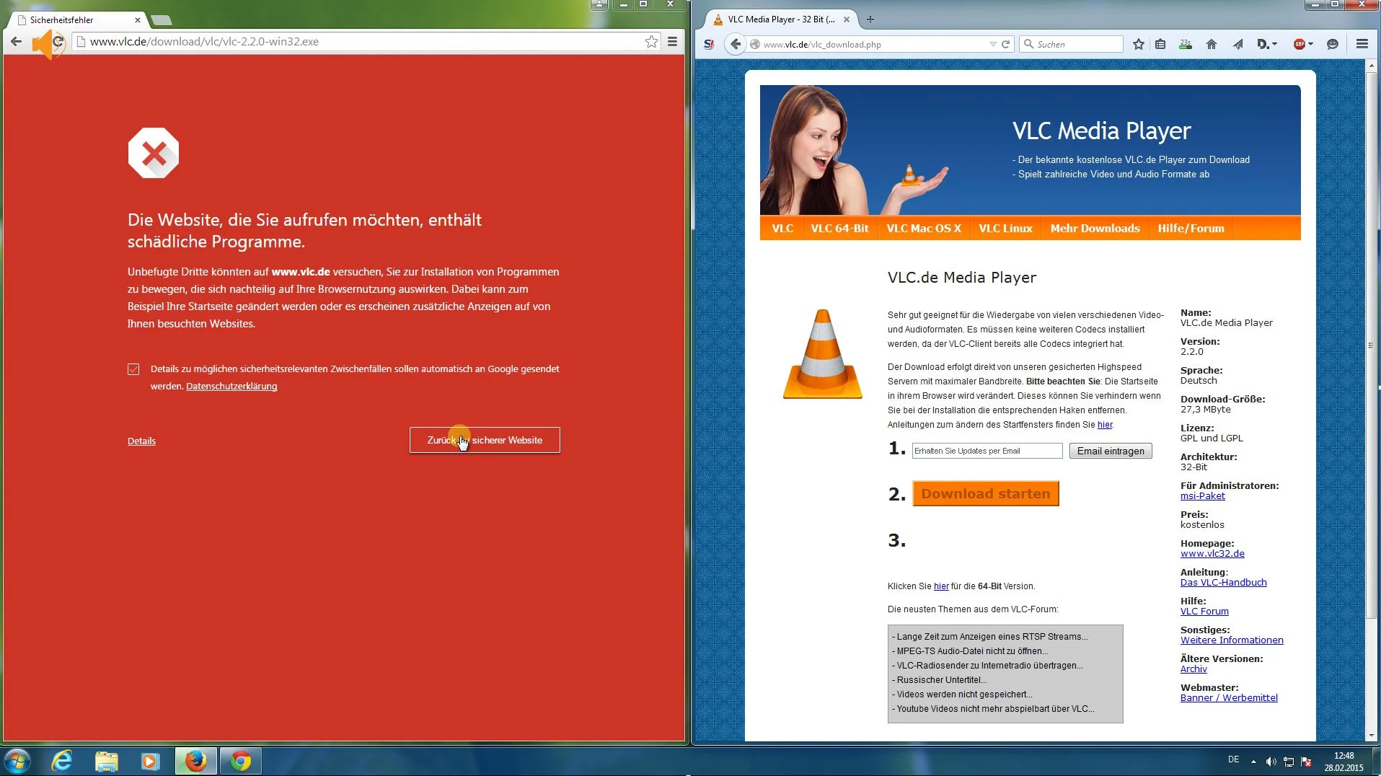Focus the Firefox Suchen search box

tap(1072, 44)
